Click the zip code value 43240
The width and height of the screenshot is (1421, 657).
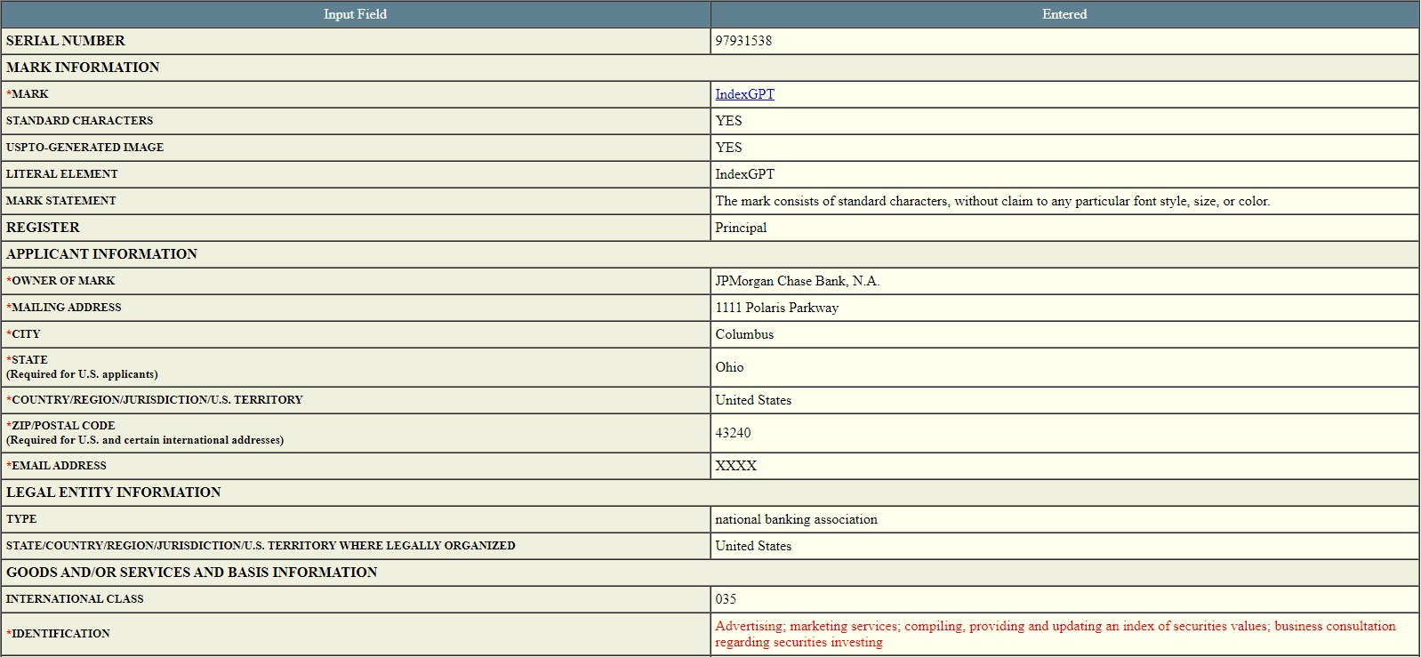[733, 433]
